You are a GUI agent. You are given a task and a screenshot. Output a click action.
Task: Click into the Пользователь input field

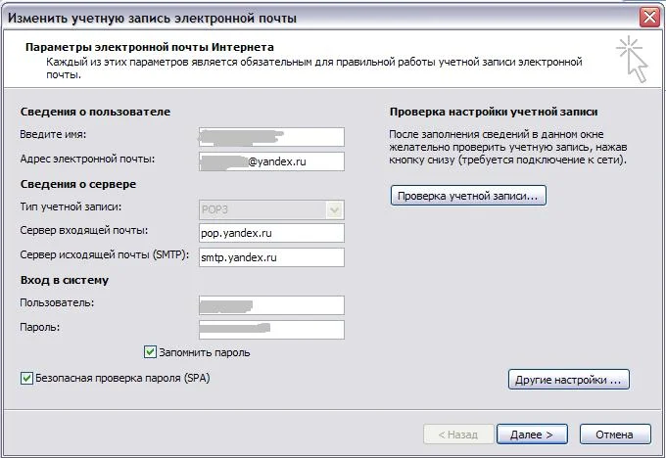271,305
